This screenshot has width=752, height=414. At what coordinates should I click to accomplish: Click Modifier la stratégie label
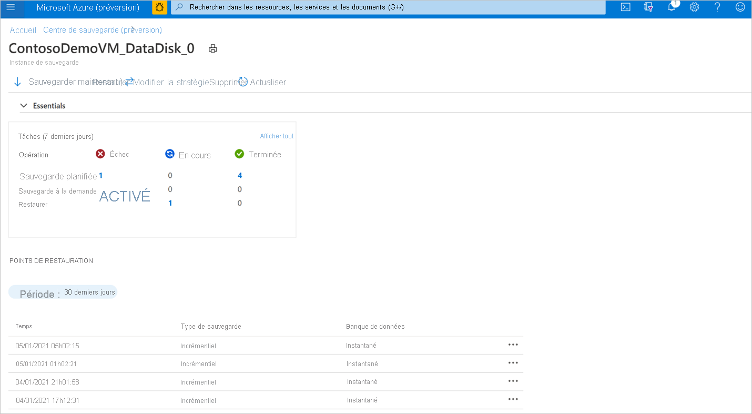[x=171, y=82]
